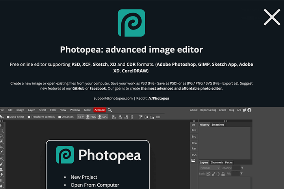Click align left edges icon
284x189 pixels.
coord(114,117)
